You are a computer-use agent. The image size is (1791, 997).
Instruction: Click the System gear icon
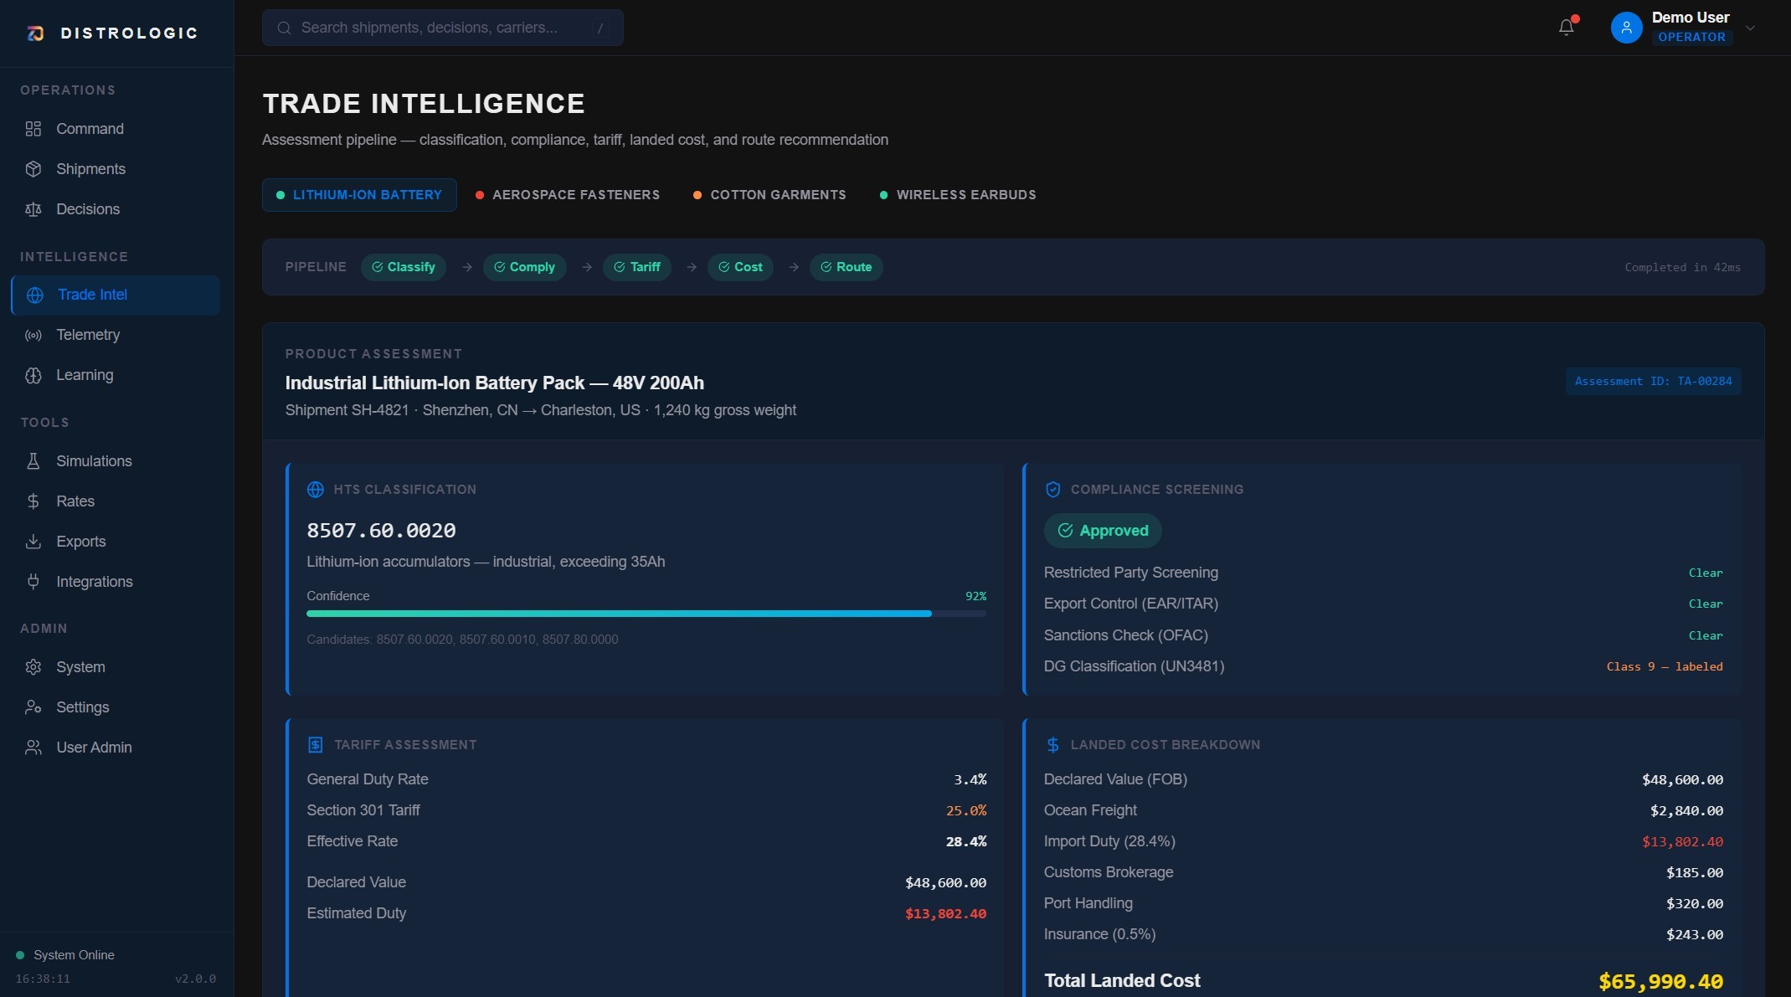[x=33, y=667]
